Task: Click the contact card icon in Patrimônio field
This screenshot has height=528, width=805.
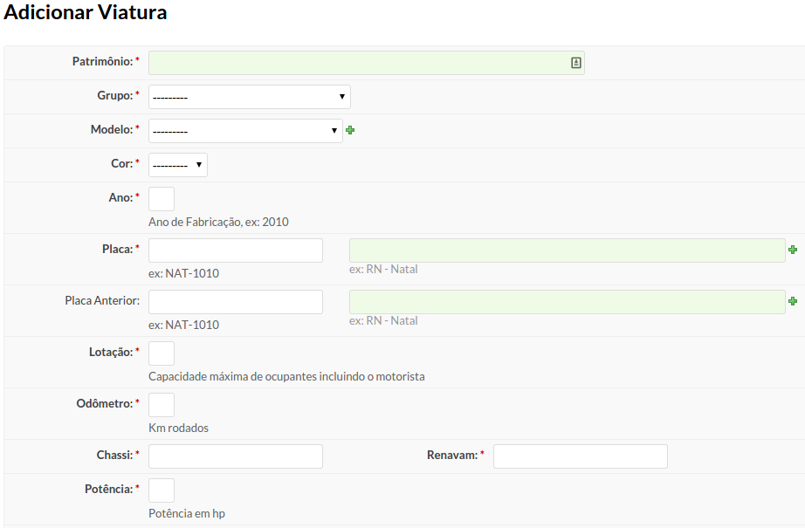Action: point(575,63)
